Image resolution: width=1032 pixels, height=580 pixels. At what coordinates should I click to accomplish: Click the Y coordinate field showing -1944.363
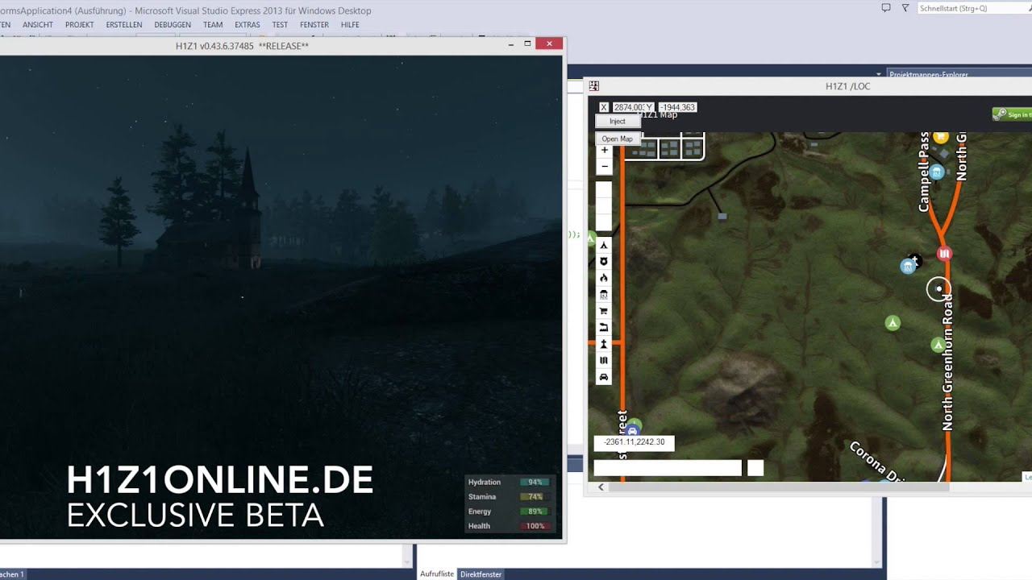[x=677, y=107]
